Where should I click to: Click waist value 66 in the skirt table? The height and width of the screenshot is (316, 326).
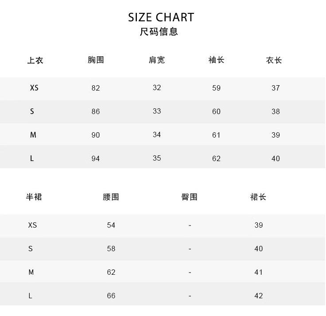(x=111, y=296)
